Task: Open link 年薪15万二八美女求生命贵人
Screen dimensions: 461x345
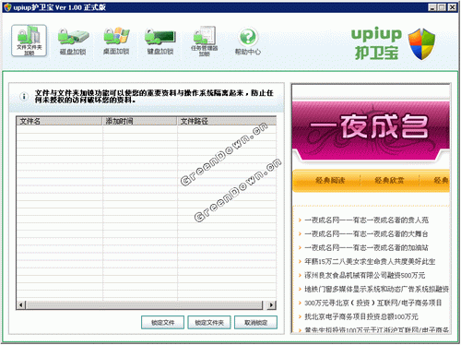Action: pos(370,262)
